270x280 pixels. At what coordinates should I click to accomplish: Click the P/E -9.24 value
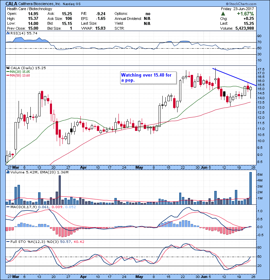pyautogui.click(x=101, y=14)
